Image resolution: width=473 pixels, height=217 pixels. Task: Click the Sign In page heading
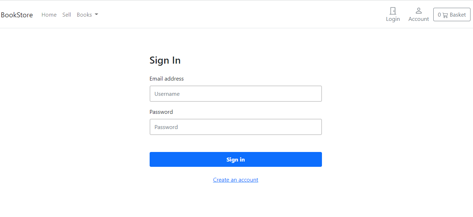click(165, 60)
